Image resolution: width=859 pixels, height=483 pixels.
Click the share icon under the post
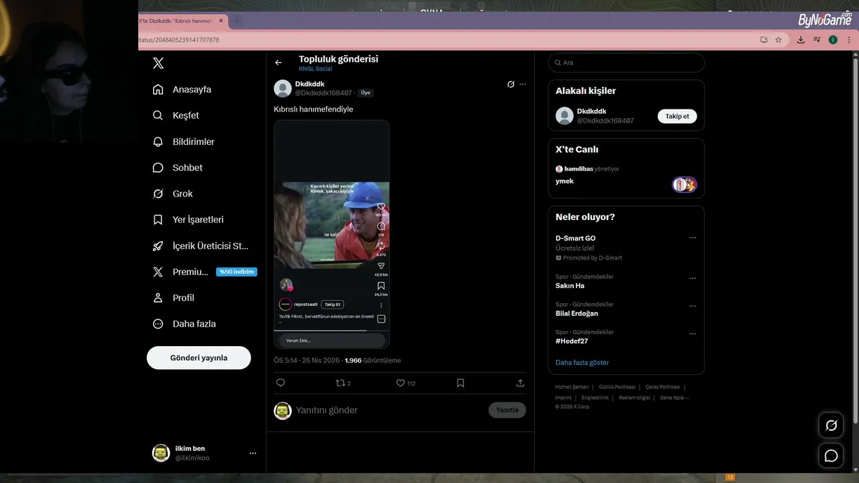point(520,383)
